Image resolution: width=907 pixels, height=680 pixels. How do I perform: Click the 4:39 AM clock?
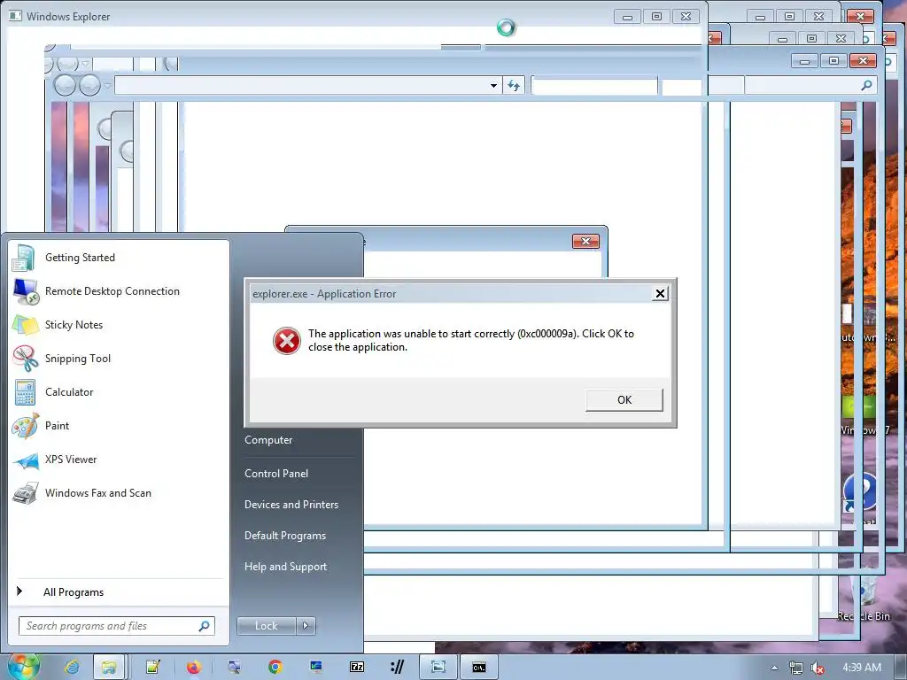(862, 668)
